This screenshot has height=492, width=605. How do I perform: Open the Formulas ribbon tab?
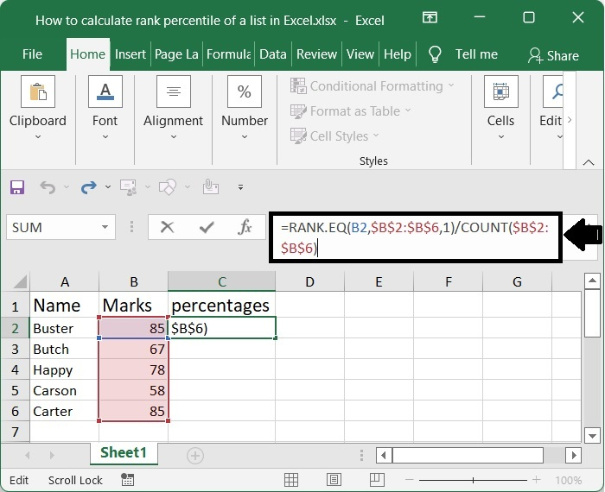[x=229, y=54]
